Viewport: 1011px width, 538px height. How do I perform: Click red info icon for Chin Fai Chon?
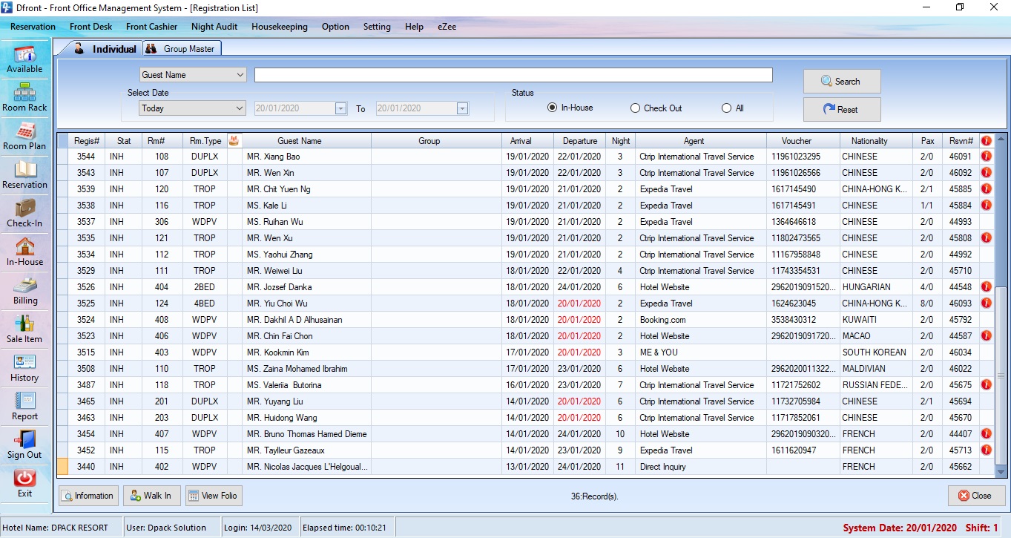point(987,336)
